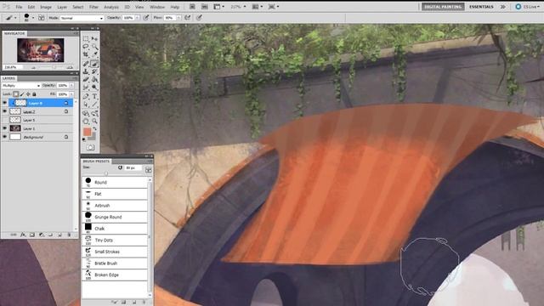
Task: Toggle tablet pressure for size
Action: 199,18
